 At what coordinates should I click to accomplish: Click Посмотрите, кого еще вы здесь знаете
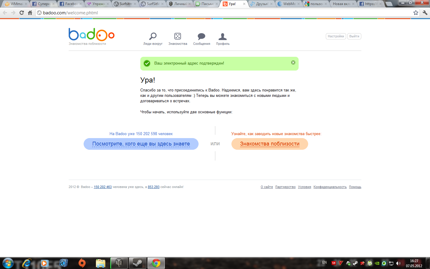click(141, 144)
